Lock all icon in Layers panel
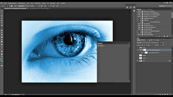The width and height of the screenshot is (173, 97). point(148,45)
